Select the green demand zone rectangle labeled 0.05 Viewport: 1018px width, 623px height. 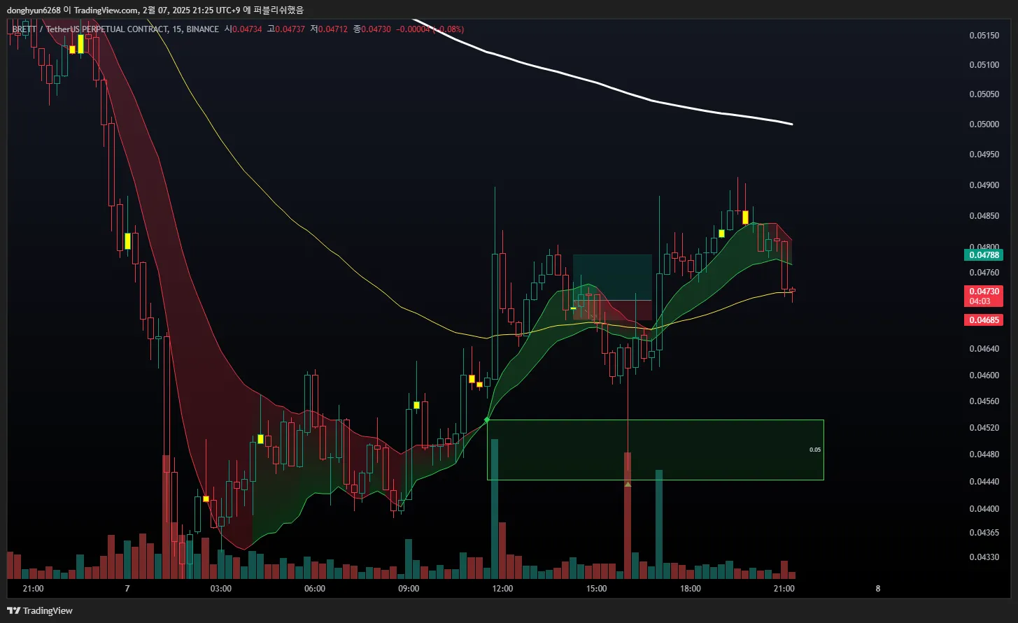(656, 450)
